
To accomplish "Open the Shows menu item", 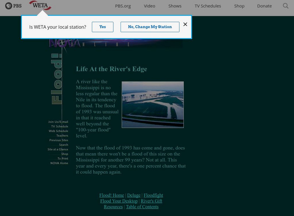I will (x=175, y=6).
